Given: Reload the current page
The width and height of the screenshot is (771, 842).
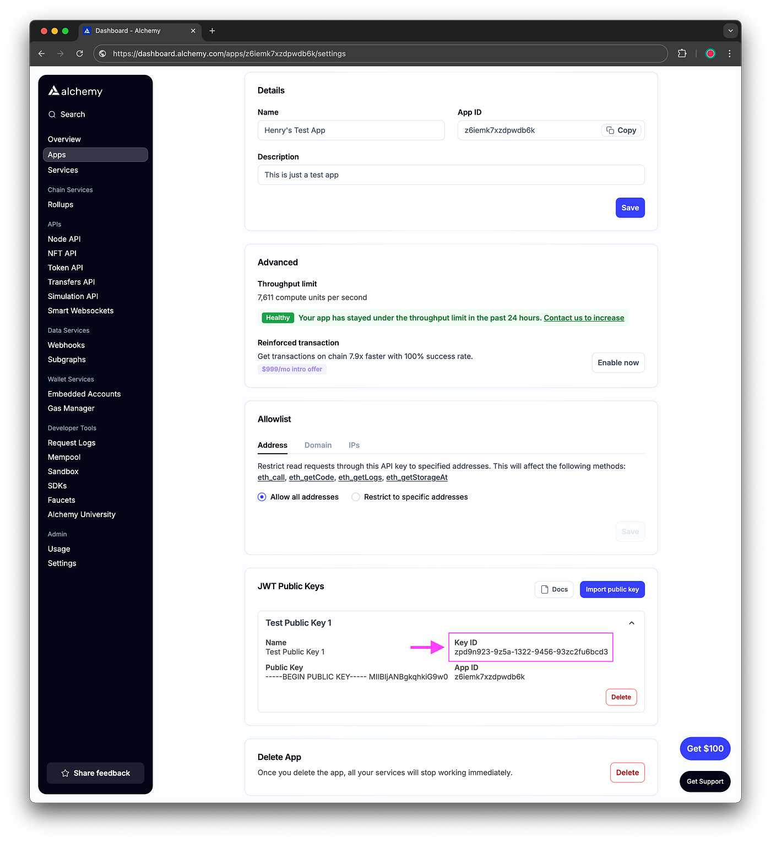Looking at the screenshot, I should [x=80, y=53].
